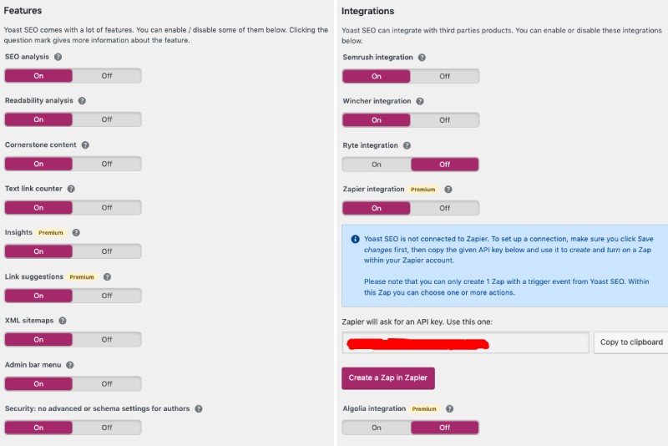Click the Cornerstone content question mark
Screen dimensions: 668x446
85,144
